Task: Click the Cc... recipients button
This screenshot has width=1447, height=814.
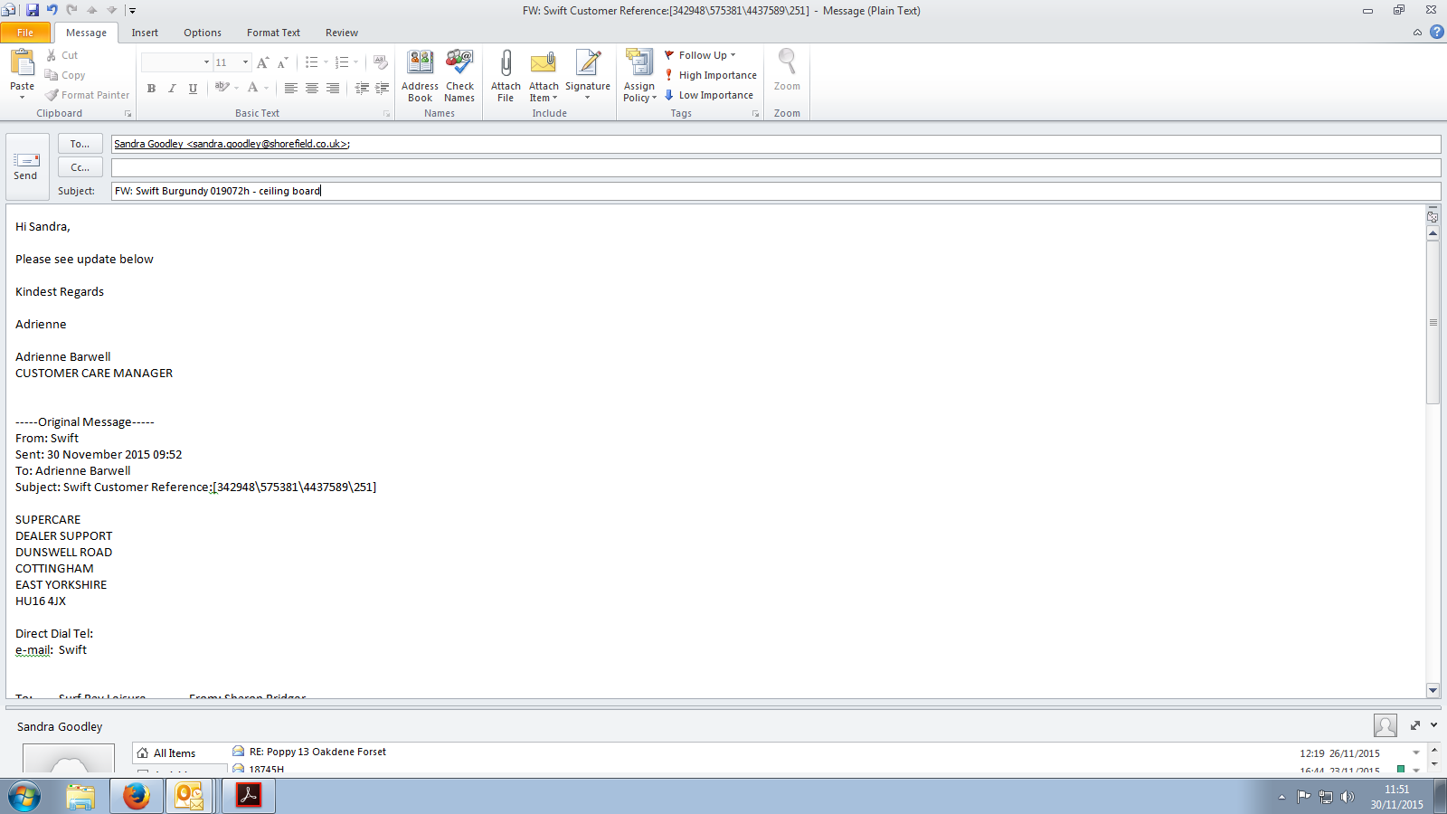Action: pyautogui.click(x=80, y=167)
